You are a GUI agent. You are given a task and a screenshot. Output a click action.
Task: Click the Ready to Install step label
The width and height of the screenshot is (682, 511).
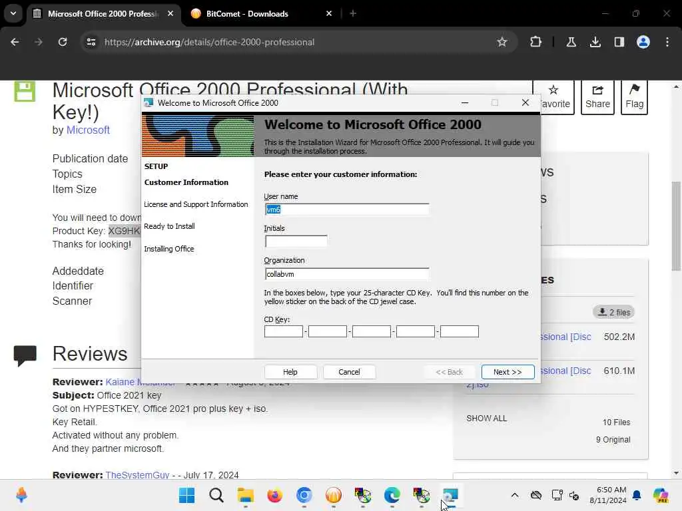169,226
